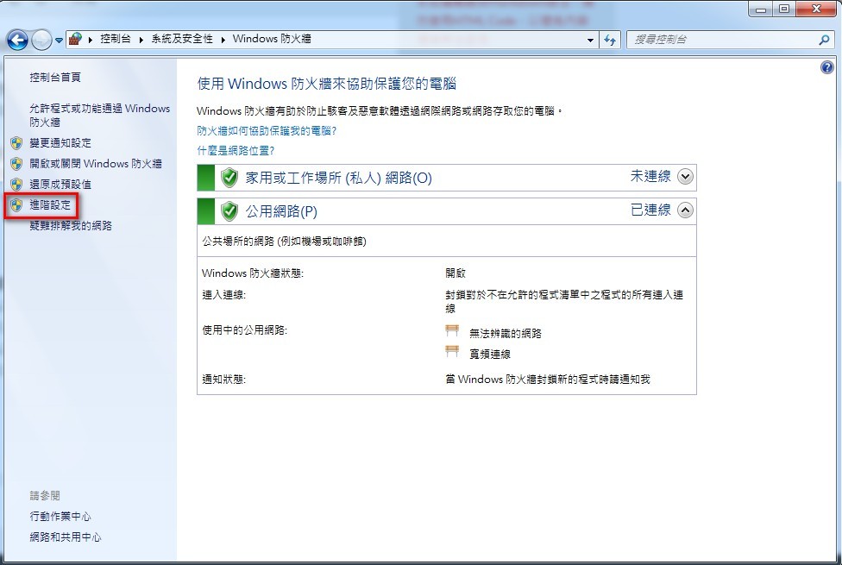842x565 pixels.
Task: Open 什麼是網路位置? help link
Action: pos(236,150)
